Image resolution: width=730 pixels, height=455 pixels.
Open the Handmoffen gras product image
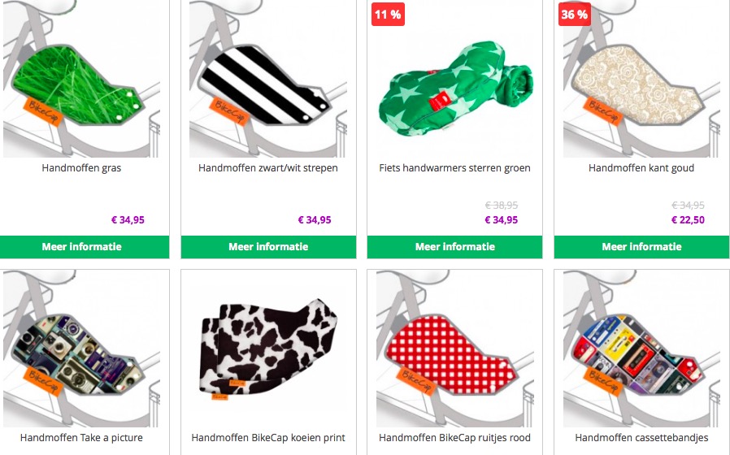pos(82,79)
